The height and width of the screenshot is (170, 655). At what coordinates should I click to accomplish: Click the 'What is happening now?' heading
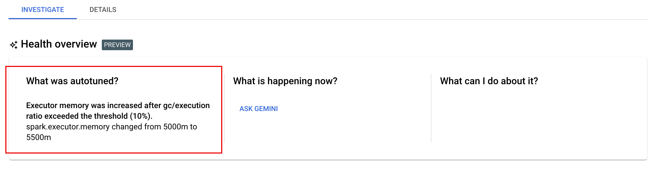point(285,81)
